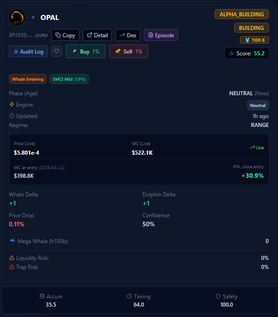
Task: Open the Detail view
Action: point(97,35)
